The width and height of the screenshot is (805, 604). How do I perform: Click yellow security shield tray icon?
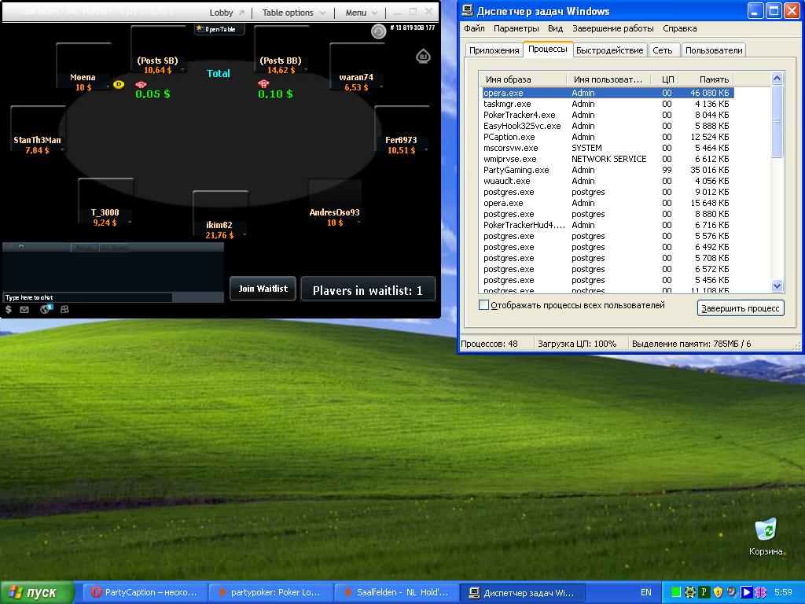click(718, 592)
